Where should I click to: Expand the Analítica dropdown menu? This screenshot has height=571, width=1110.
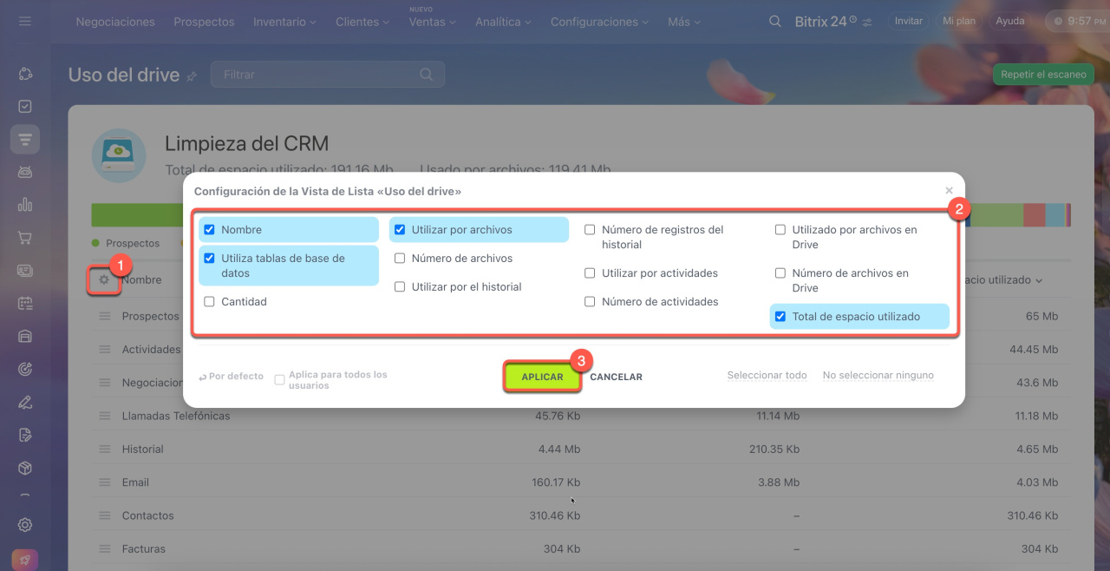[503, 22]
